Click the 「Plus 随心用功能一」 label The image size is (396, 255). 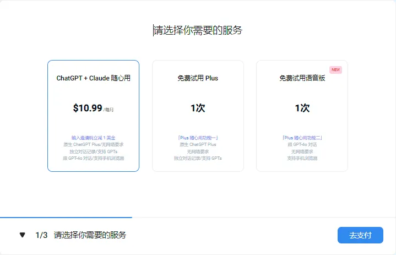(x=198, y=138)
